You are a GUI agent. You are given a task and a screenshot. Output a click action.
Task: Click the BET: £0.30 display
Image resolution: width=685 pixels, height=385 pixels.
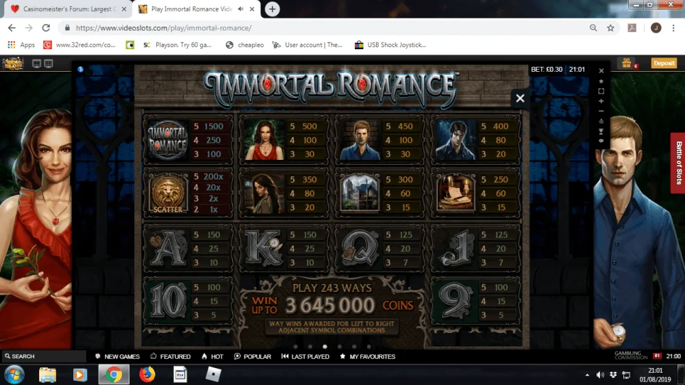[x=547, y=69]
